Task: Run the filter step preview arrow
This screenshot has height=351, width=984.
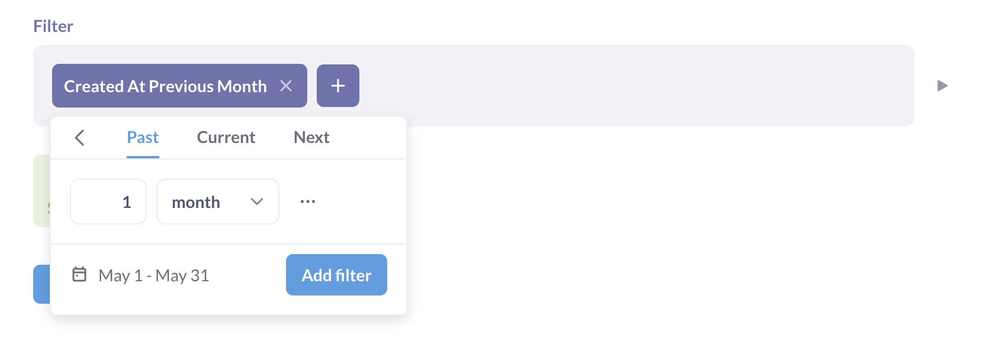Action: 942,86
